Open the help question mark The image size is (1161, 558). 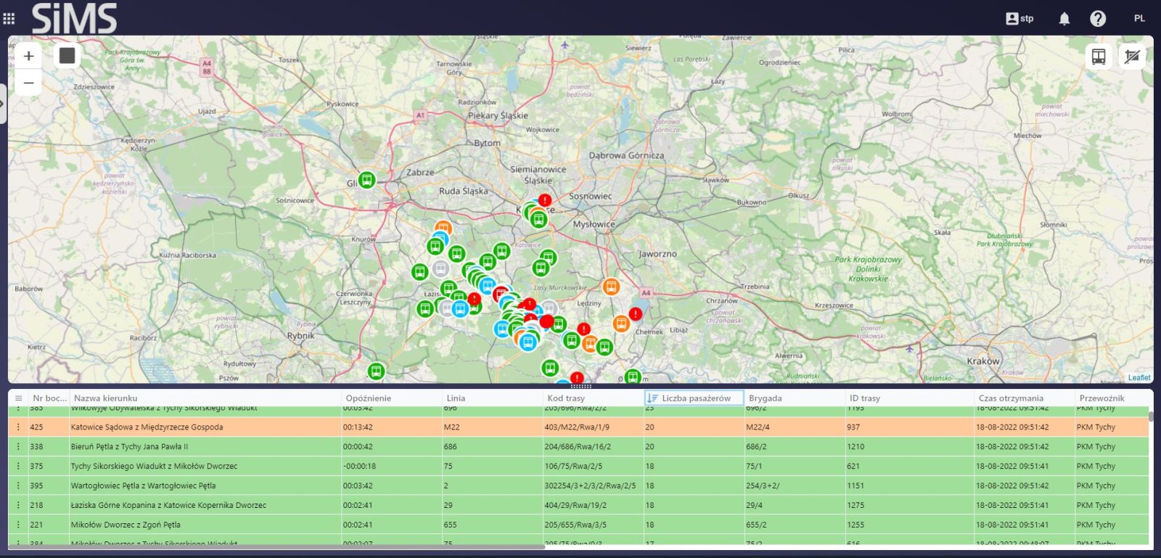[1098, 18]
